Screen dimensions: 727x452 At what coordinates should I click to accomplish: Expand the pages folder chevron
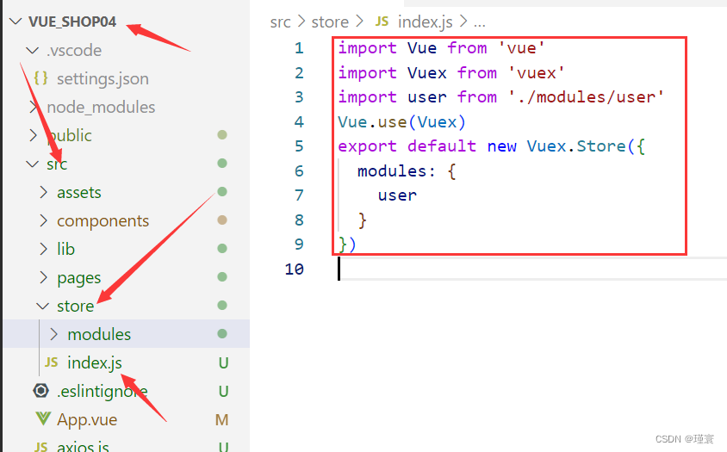point(44,277)
